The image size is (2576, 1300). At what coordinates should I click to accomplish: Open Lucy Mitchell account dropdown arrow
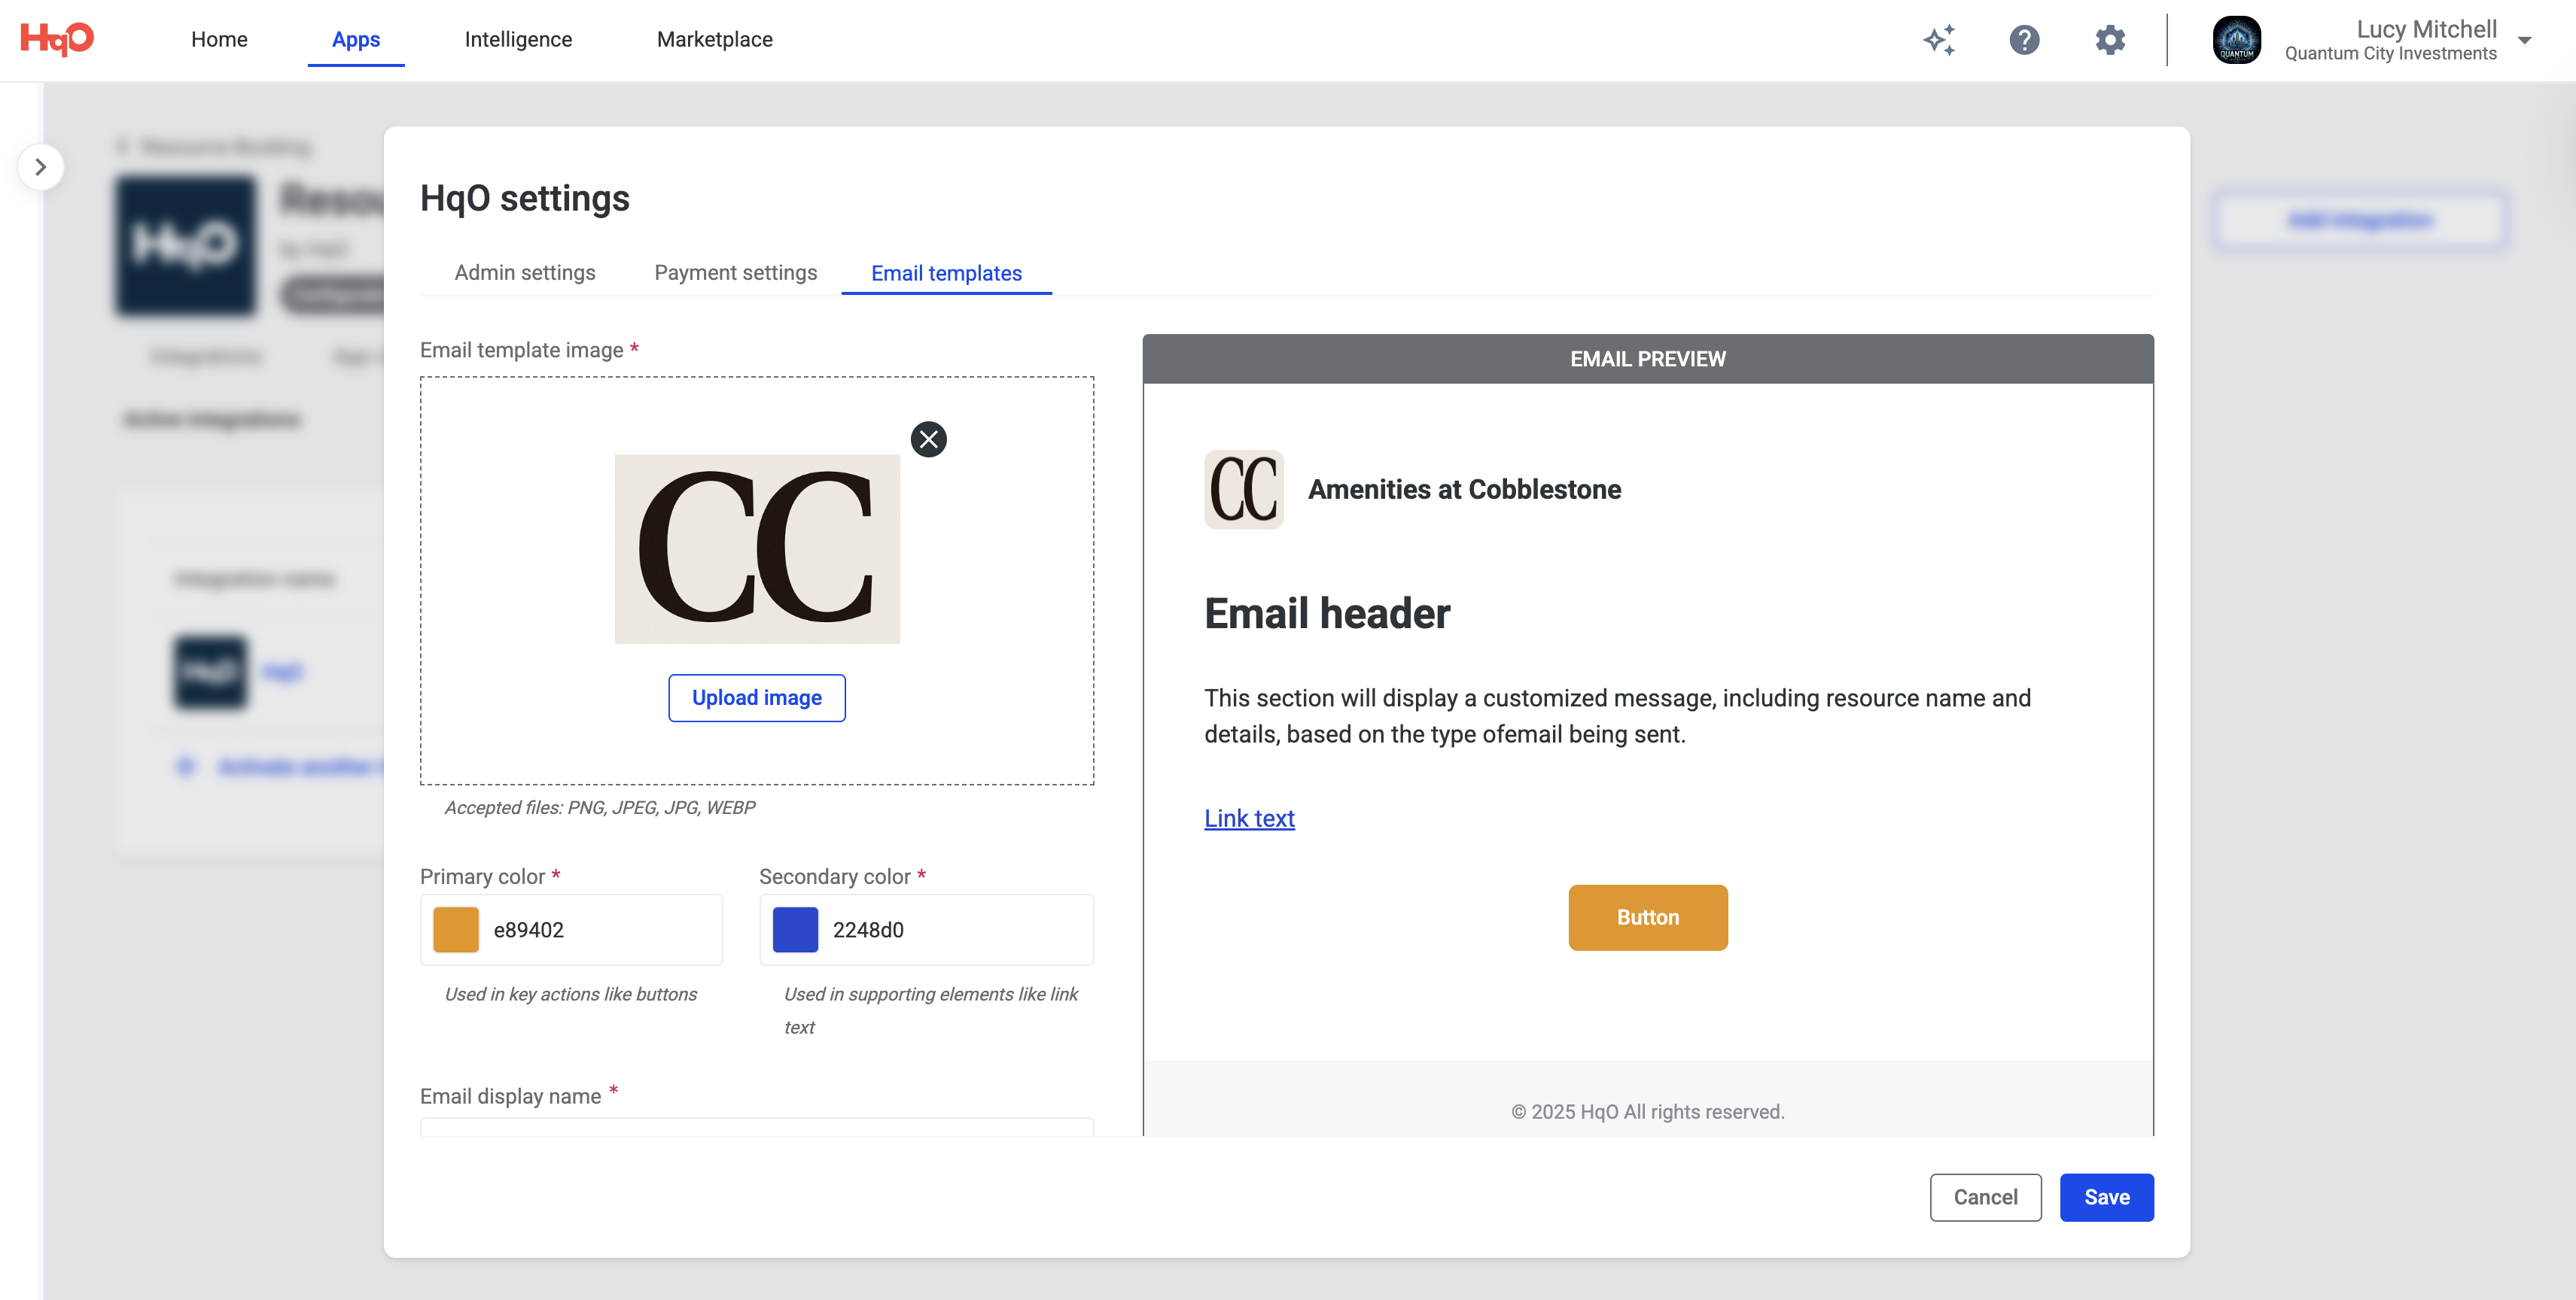(x=2524, y=40)
